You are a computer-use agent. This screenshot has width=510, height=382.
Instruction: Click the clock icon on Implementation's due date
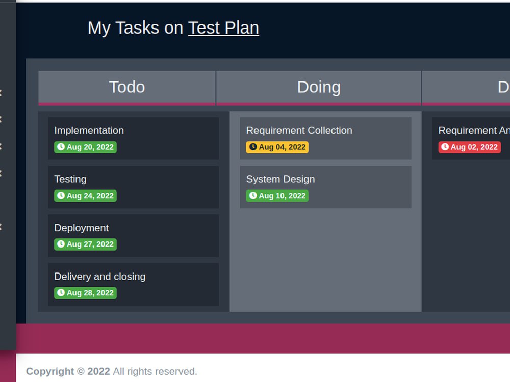61,147
